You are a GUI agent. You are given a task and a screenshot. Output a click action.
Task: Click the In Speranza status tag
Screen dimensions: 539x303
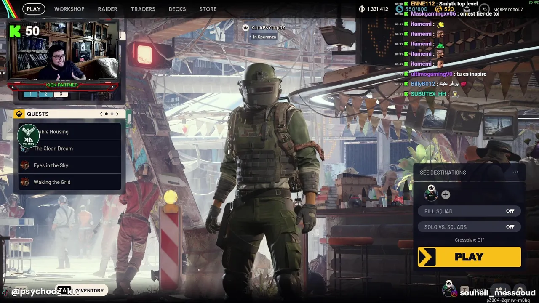(264, 37)
